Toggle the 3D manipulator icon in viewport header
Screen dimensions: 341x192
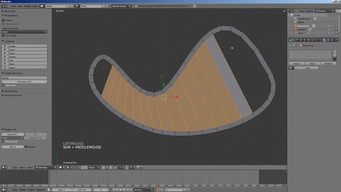point(76,167)
